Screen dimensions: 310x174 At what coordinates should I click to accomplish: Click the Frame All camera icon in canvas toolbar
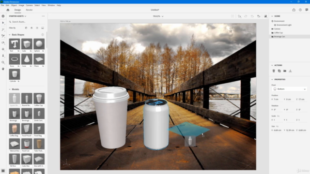(239, 16)
